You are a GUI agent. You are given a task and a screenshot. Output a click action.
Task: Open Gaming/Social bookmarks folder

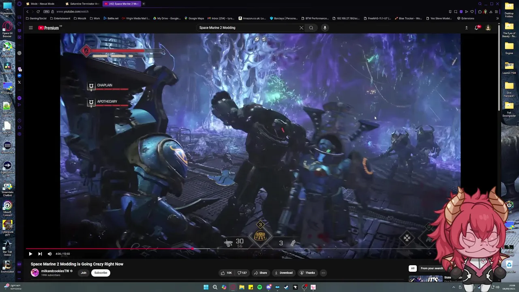36,18
